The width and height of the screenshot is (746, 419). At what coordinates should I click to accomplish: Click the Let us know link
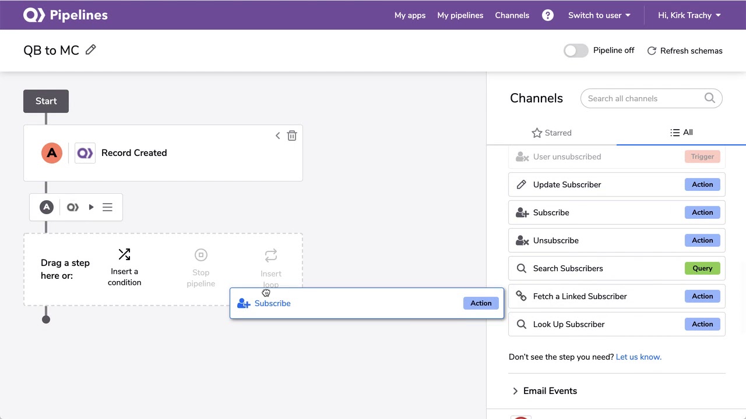coord(639,357)
